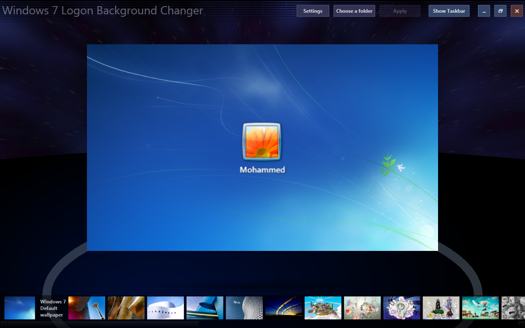
Task: Open the Settings button
Action: pyautogui.click(x=313, y=11)
